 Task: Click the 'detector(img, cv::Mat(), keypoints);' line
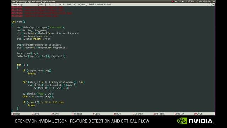tap(42, 56)
